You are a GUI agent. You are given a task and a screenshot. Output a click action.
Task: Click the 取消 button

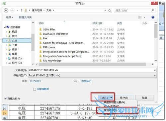pyautogui.click(x=144, y=98)
